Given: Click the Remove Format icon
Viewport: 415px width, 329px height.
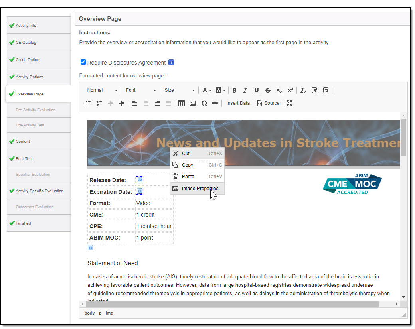Looking at the screenshot, I should click(303, 90).
